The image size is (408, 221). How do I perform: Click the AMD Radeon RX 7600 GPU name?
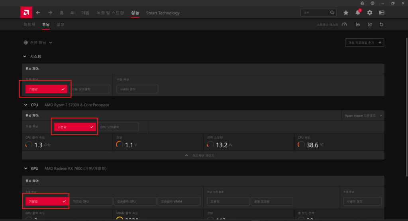click(75, 168)
